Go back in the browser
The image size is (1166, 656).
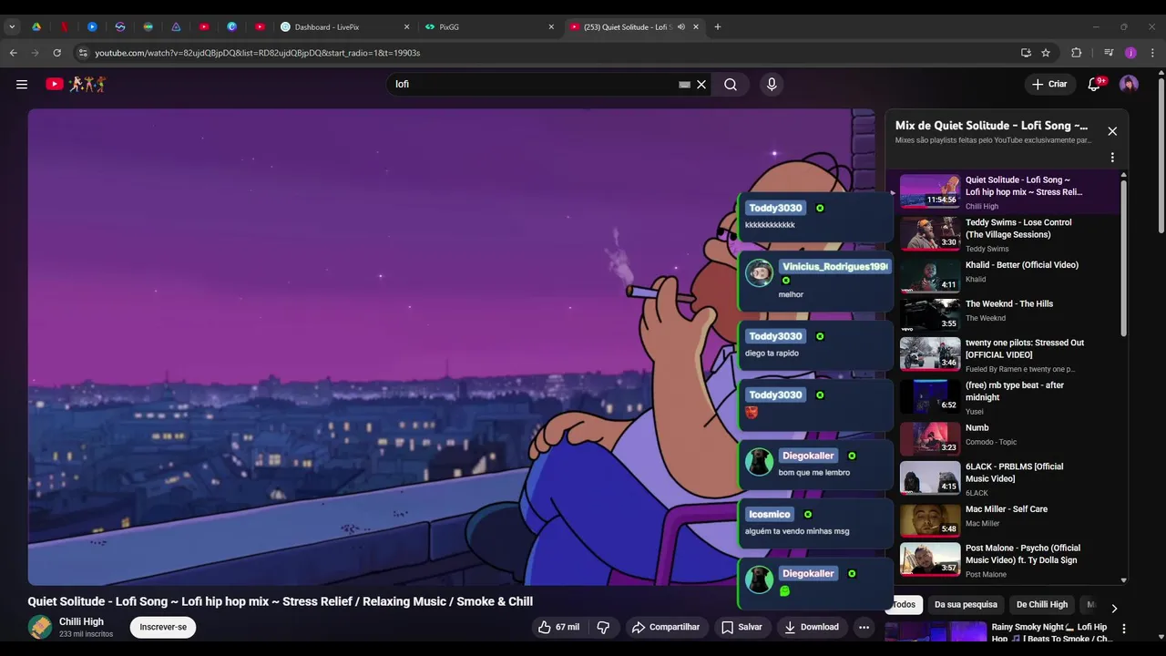[x=13, y=53]
